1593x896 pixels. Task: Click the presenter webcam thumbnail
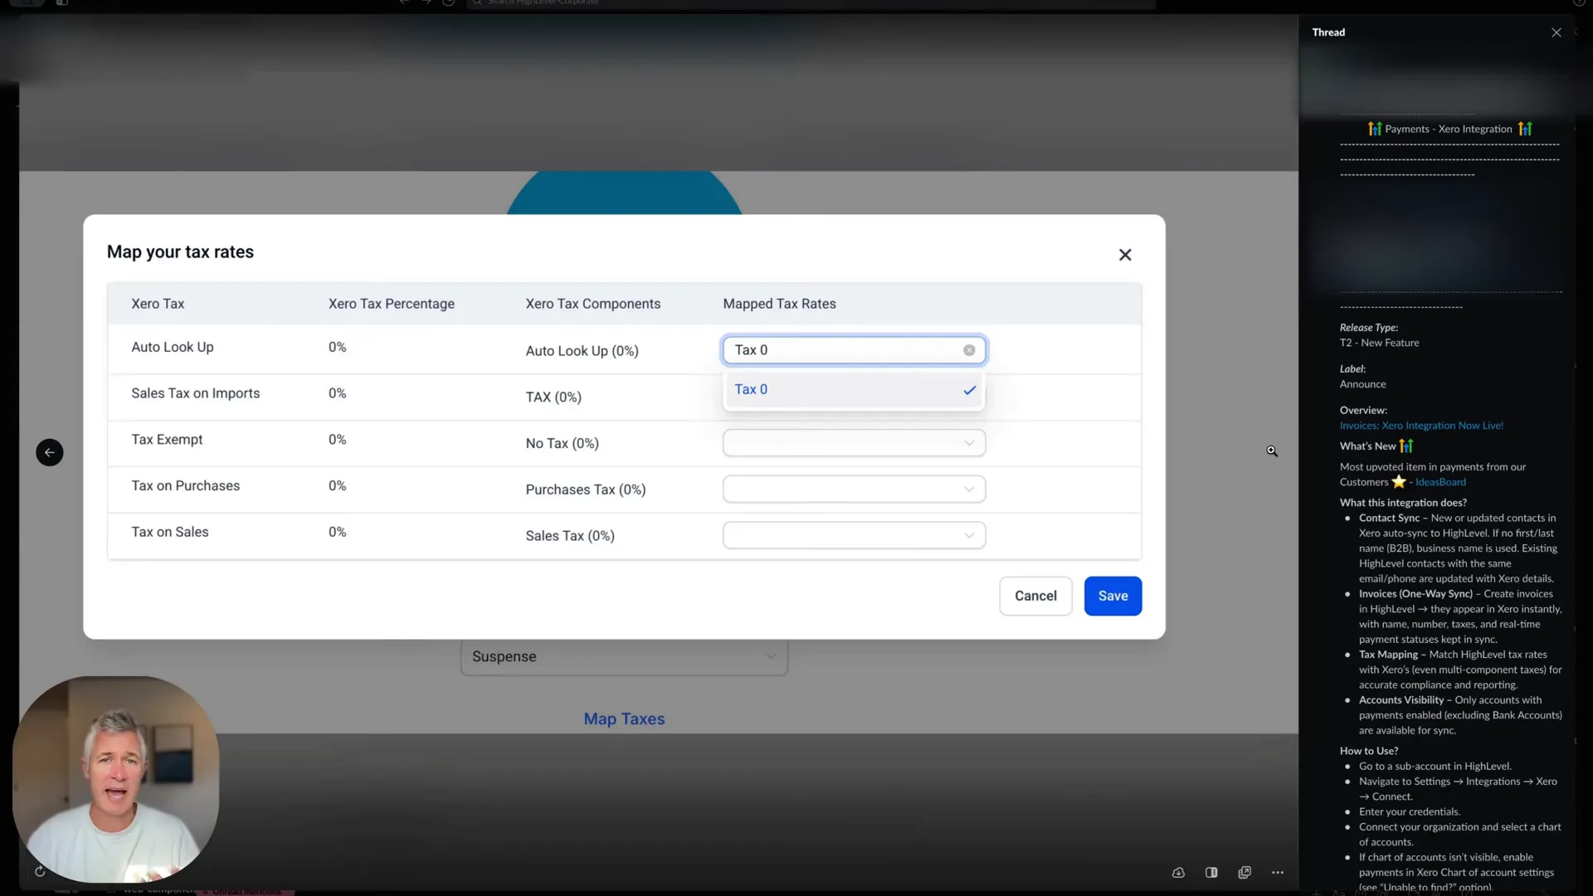click(116, 779)
